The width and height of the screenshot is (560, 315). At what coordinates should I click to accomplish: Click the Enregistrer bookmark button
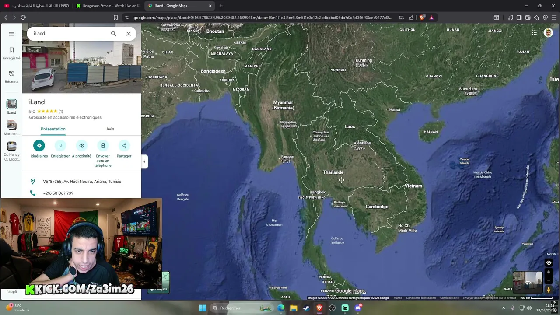click(x=60, y=149)
